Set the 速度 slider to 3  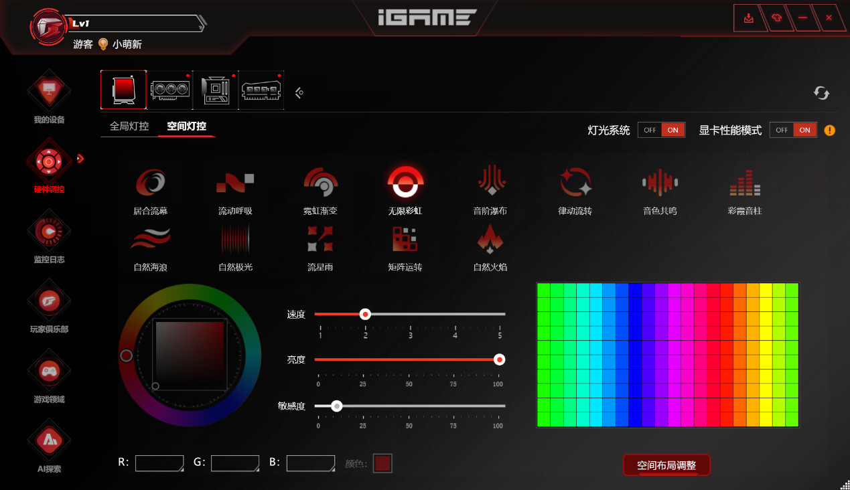coord(411,314)
